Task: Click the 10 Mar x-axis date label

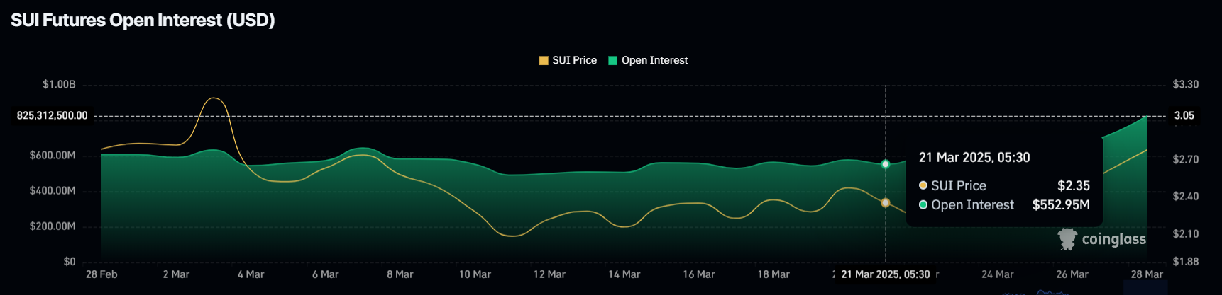Action: tap(475, 274)
